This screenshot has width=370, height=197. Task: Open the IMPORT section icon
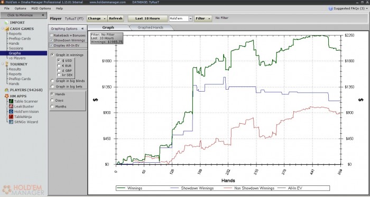pos(6,23)
